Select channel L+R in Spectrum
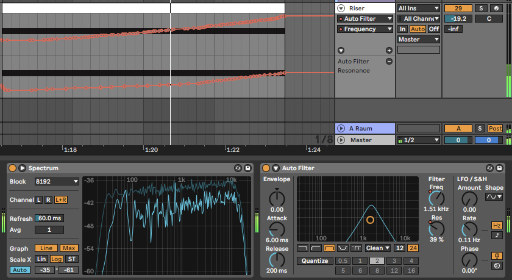Viewport: 512px width, 280px height. tap(61, 199)
